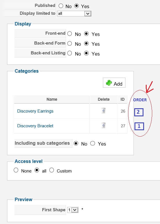
Task: Click order box showing 2
Action: (x=139, y=112)
